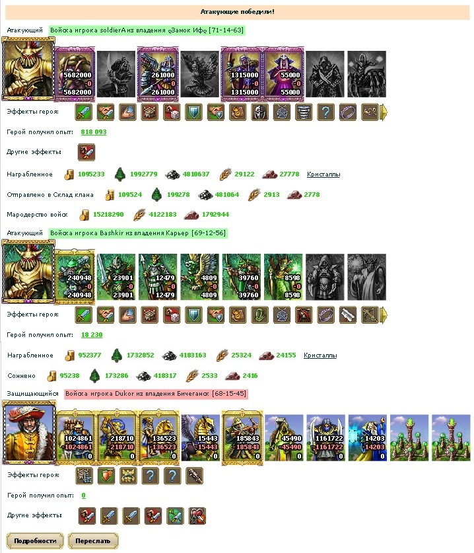
Task: Open the hero experience link 18 230
Action: (92, 335)
